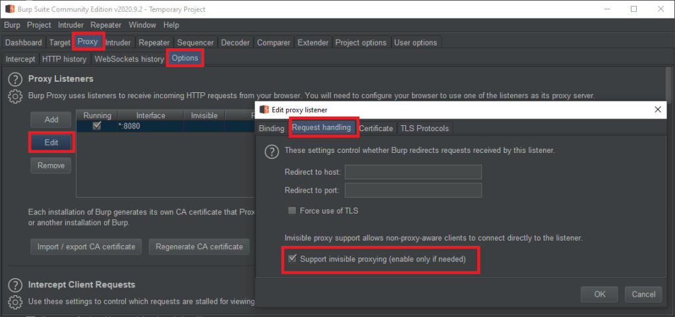Screen dimensions: 675x317
Task: Uncheck Support invisible proxying checkbox
Action: pyautogui.click(x=292, y=260)
